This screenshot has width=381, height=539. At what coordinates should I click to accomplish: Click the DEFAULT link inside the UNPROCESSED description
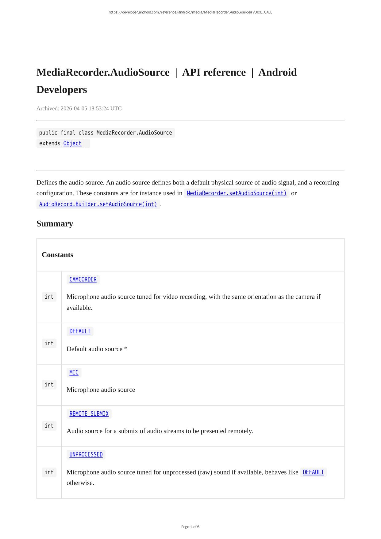[x=313, y=472]
